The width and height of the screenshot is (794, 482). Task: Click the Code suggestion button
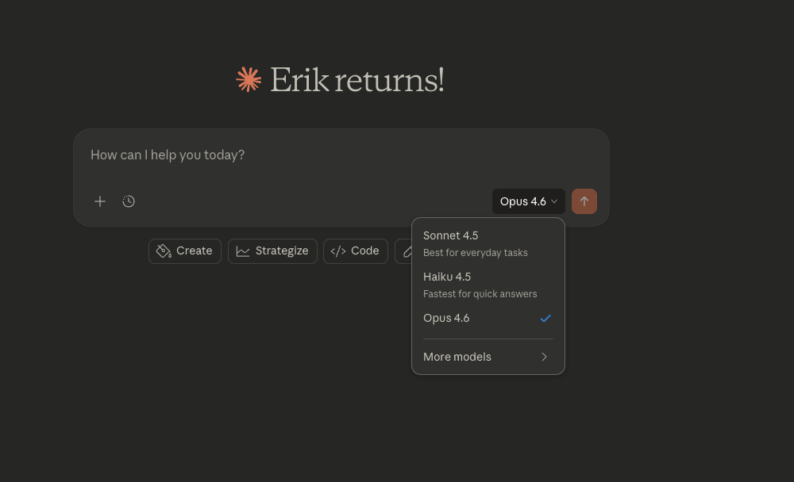point(356,251)
